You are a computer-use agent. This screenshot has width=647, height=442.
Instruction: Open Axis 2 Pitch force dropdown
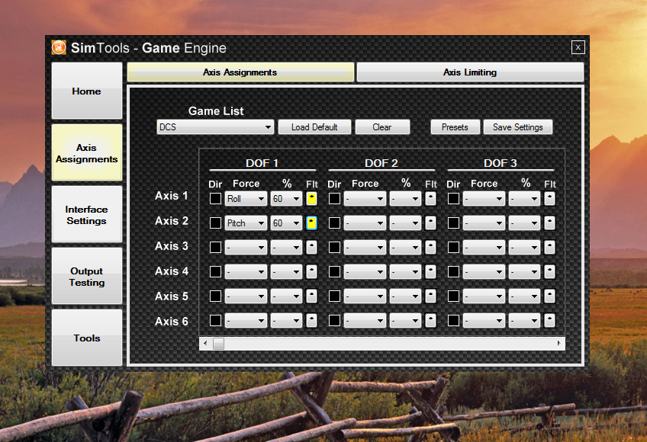(246, 223)
